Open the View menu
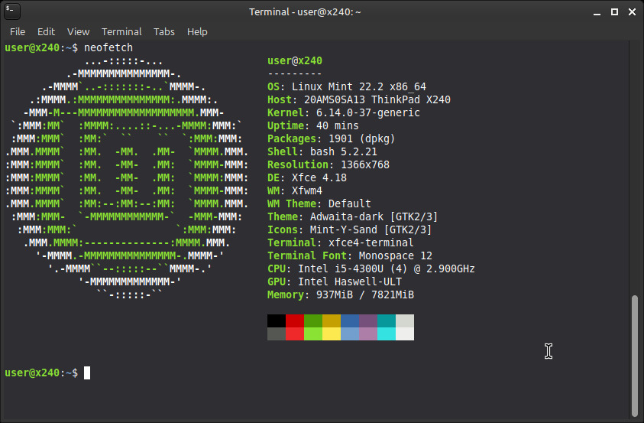Viewport: 644px width, 423px height. pos(78,31)
